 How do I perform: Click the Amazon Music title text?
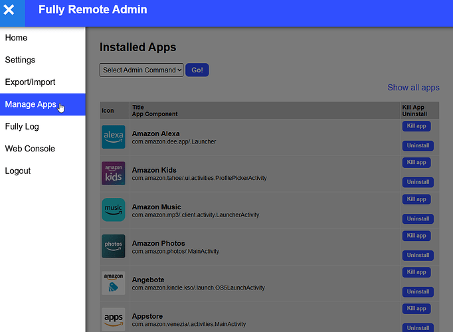(x=156, y=207)
